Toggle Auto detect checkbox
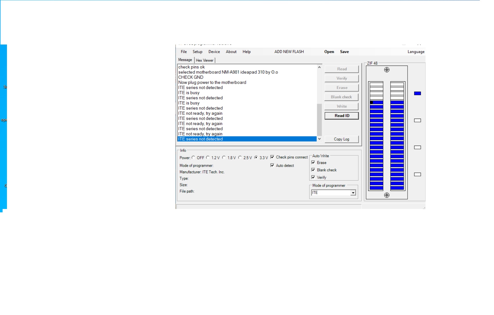 coord(272,165)
